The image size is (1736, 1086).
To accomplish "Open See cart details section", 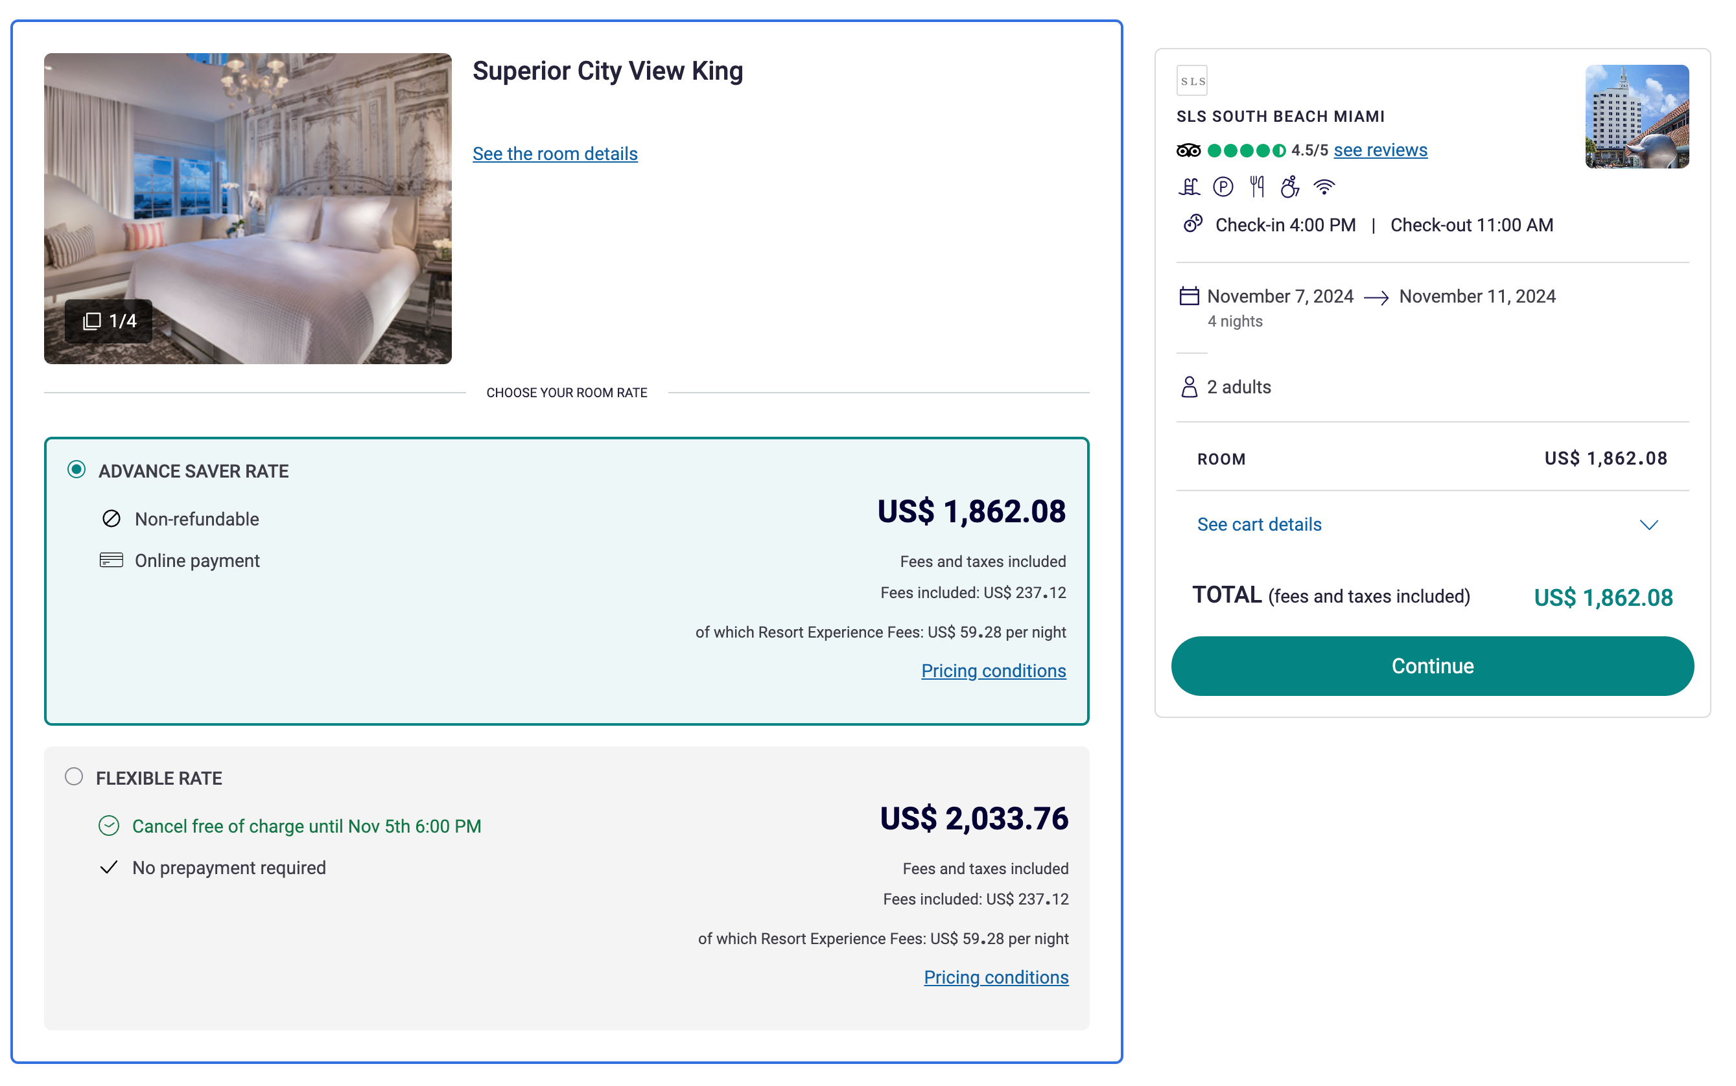I will (x=1259, y=525).
